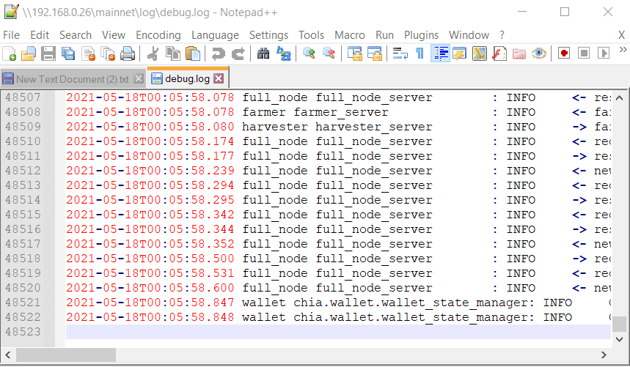Open the Edit menu
Image resolution: width=630 pixels, height=367 pixels.
click(40, 35)
